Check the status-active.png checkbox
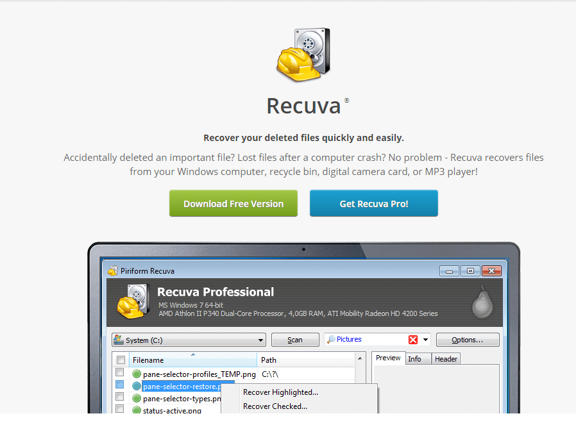The image size is (576, 425). tap(120, 408)
